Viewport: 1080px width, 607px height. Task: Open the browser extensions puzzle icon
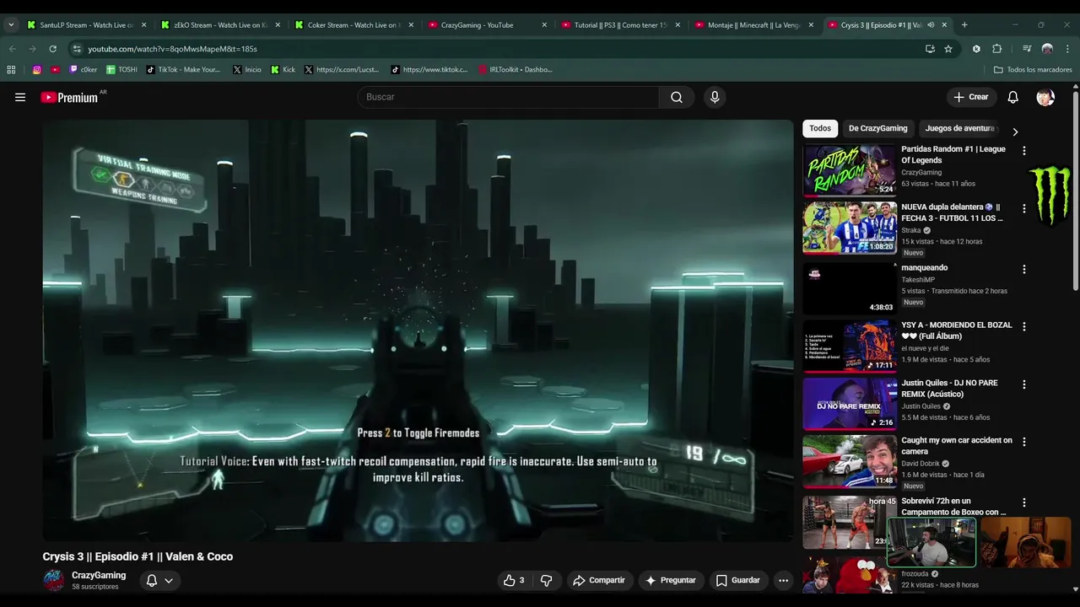coord(996,49)
